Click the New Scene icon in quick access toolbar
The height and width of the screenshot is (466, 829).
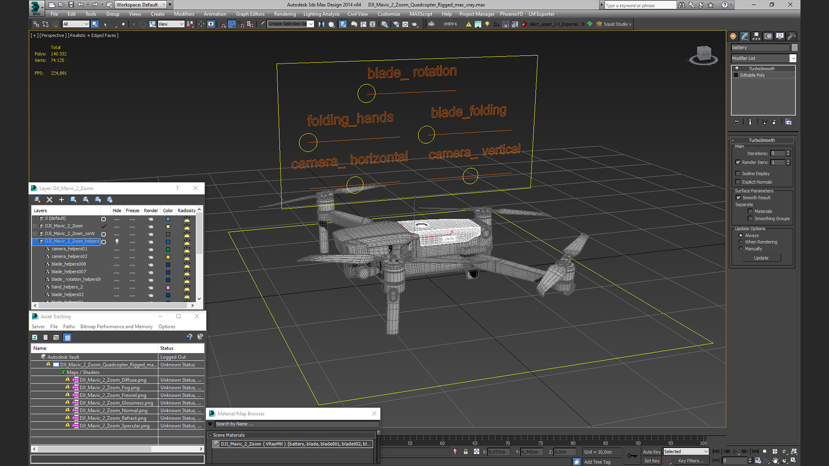52,5
